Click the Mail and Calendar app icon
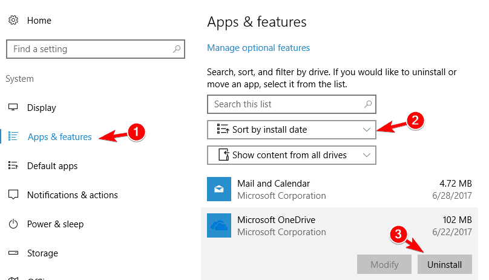The width and height of the screenshot is (489, 280). (218, 190)
